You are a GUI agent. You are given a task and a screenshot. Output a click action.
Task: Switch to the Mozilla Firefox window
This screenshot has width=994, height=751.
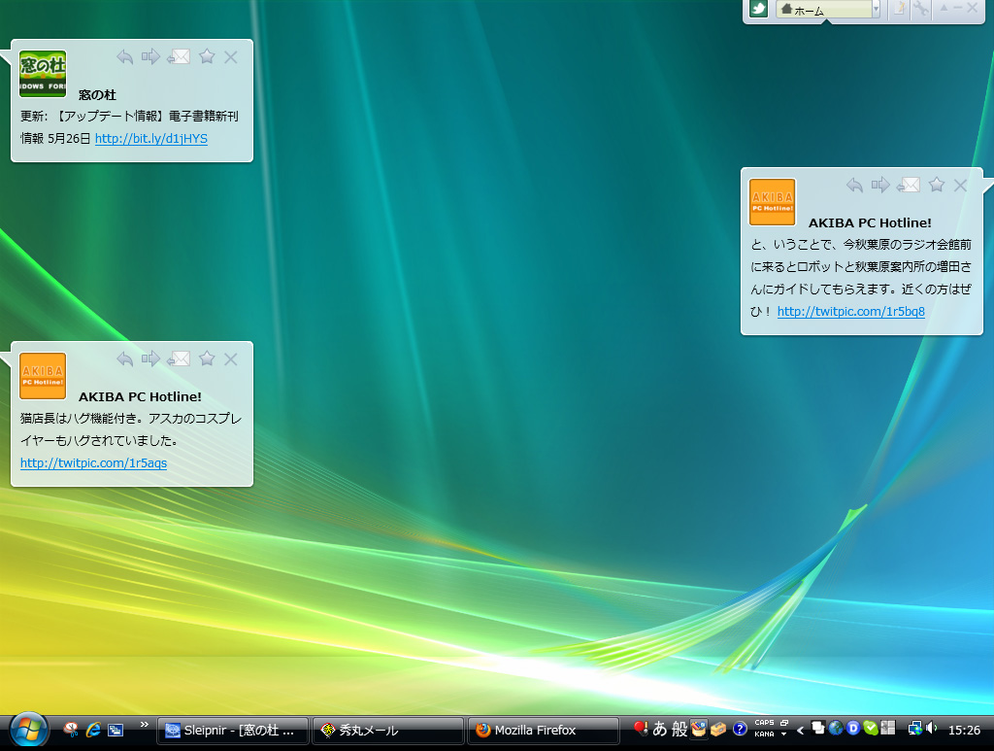[542, 731]
